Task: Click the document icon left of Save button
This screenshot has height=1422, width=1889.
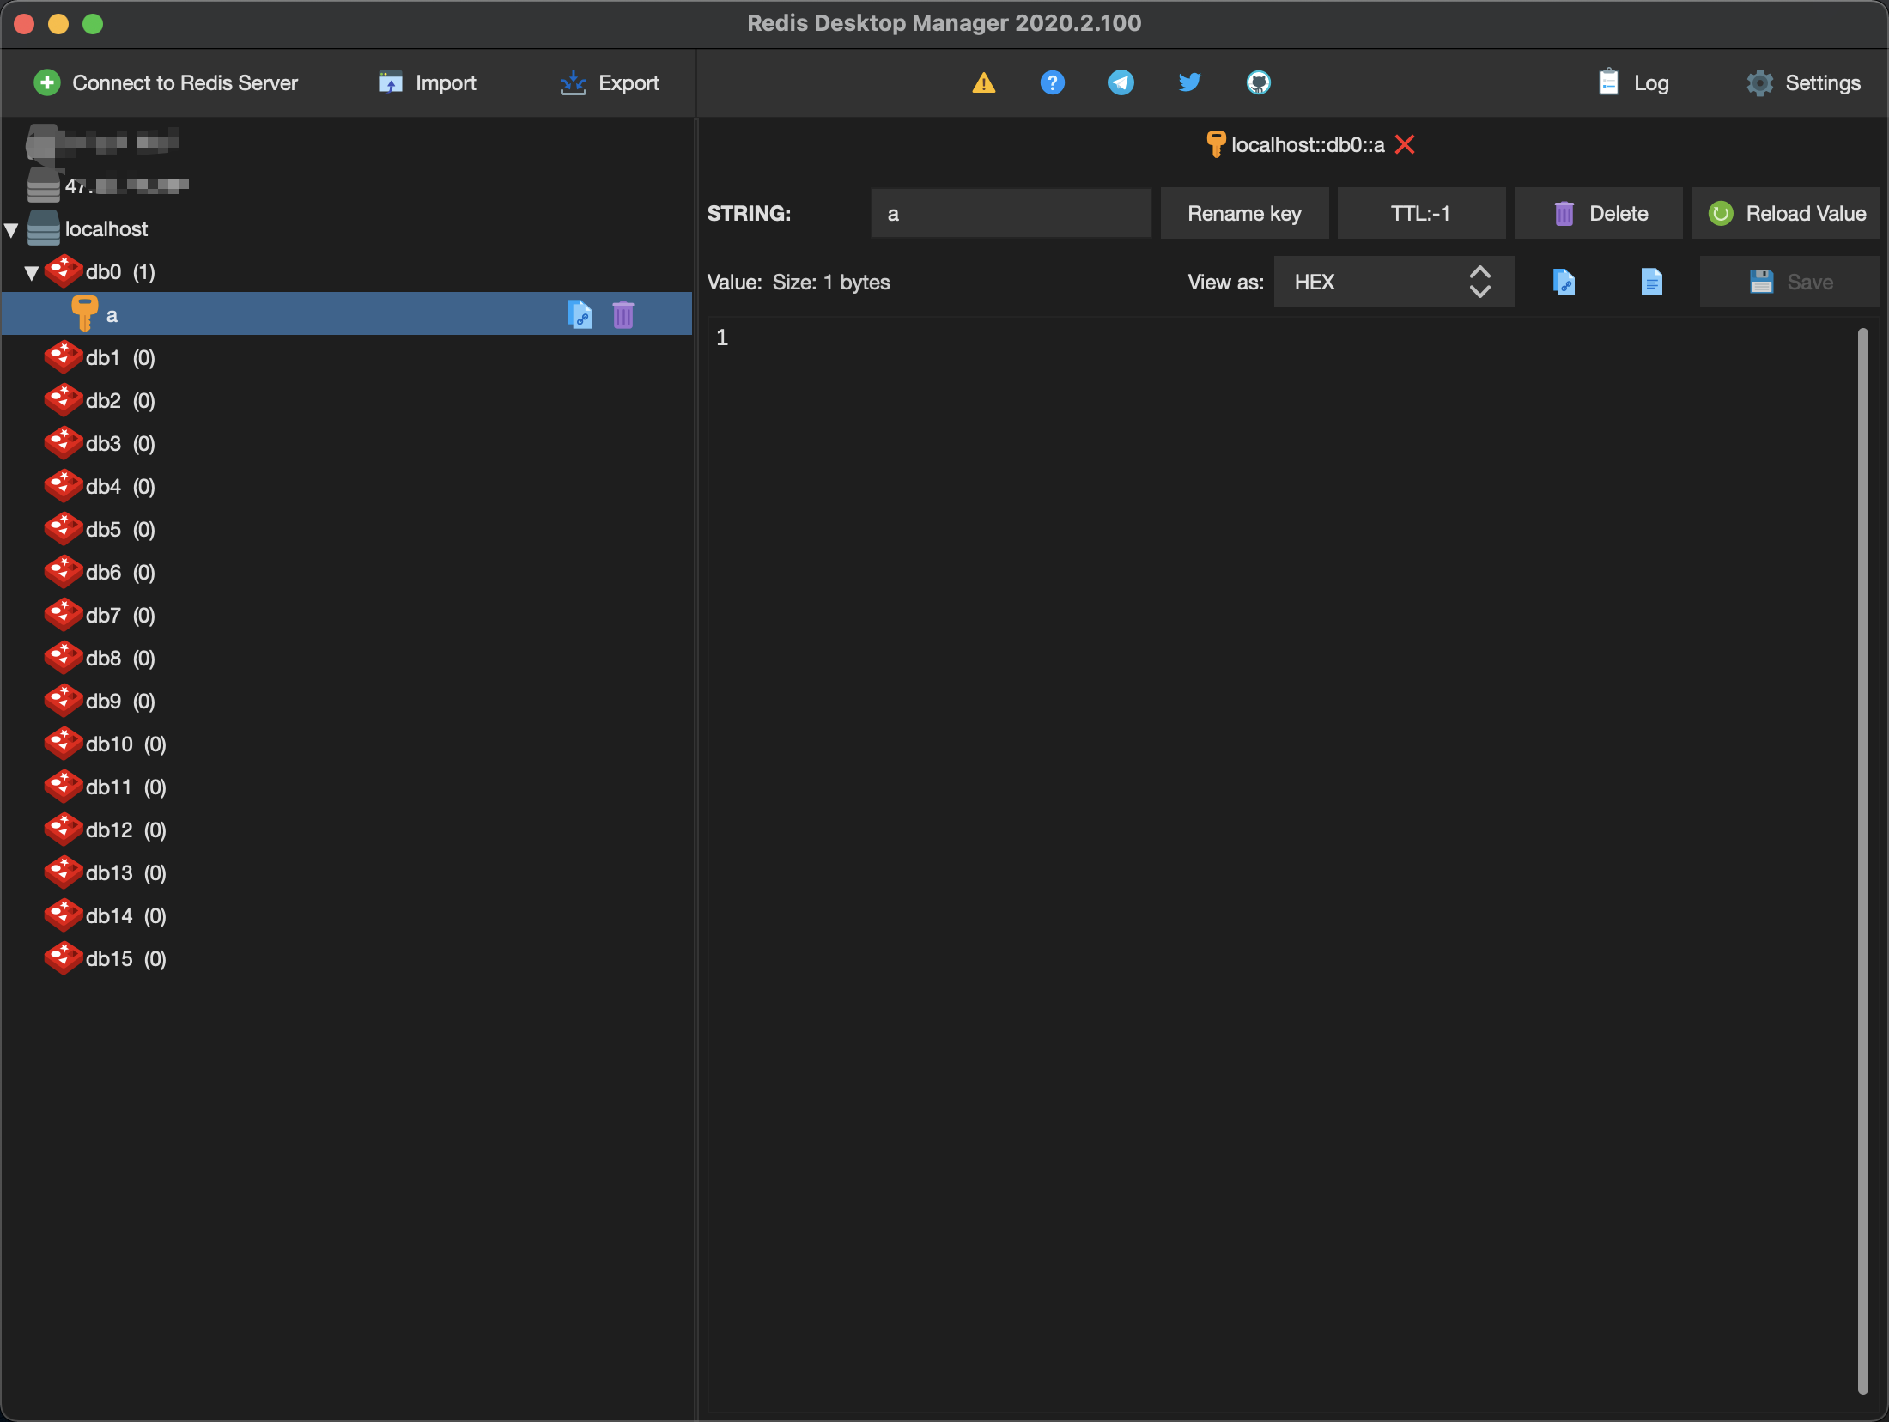Action: 1651,282
